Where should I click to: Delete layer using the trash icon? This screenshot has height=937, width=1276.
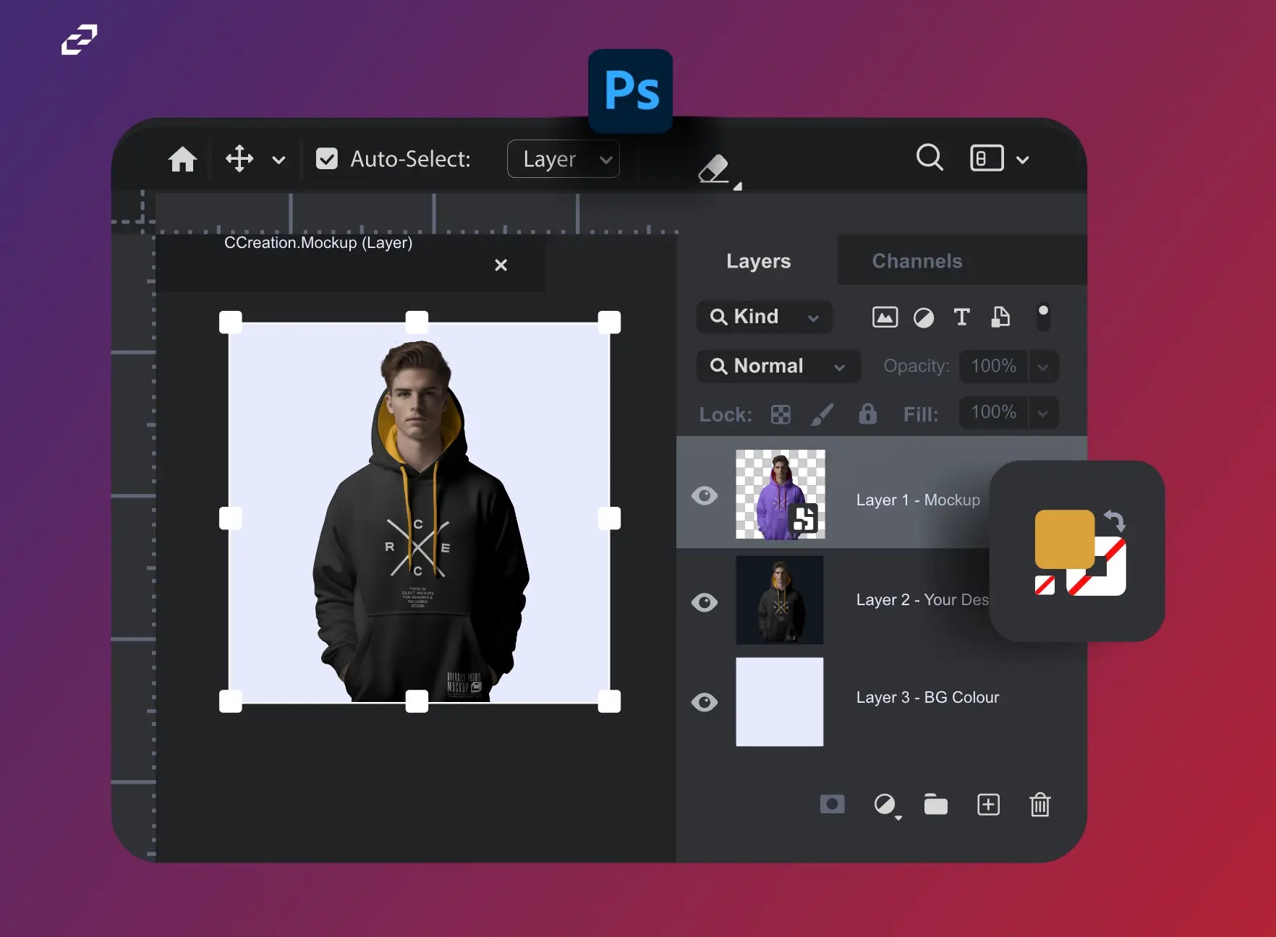1039,805
